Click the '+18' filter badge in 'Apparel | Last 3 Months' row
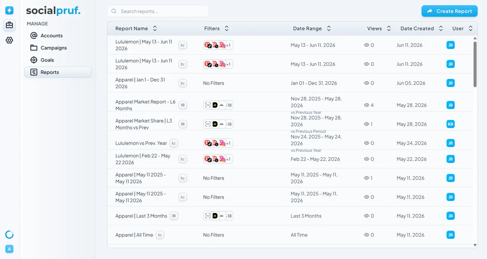Screen dimensions: 487x259 coord(228,216)
